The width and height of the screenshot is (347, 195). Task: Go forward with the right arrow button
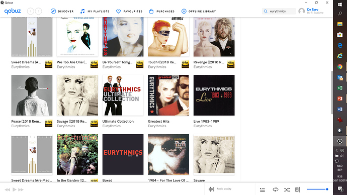point(39,11)
